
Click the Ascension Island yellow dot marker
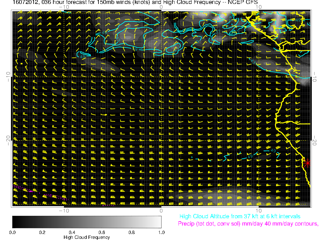(x=21, y=64)
